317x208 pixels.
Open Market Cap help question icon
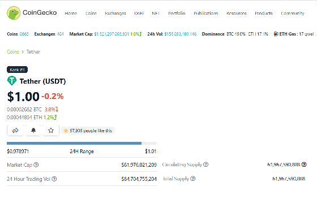pyautogui.click(x=36, y=165)
